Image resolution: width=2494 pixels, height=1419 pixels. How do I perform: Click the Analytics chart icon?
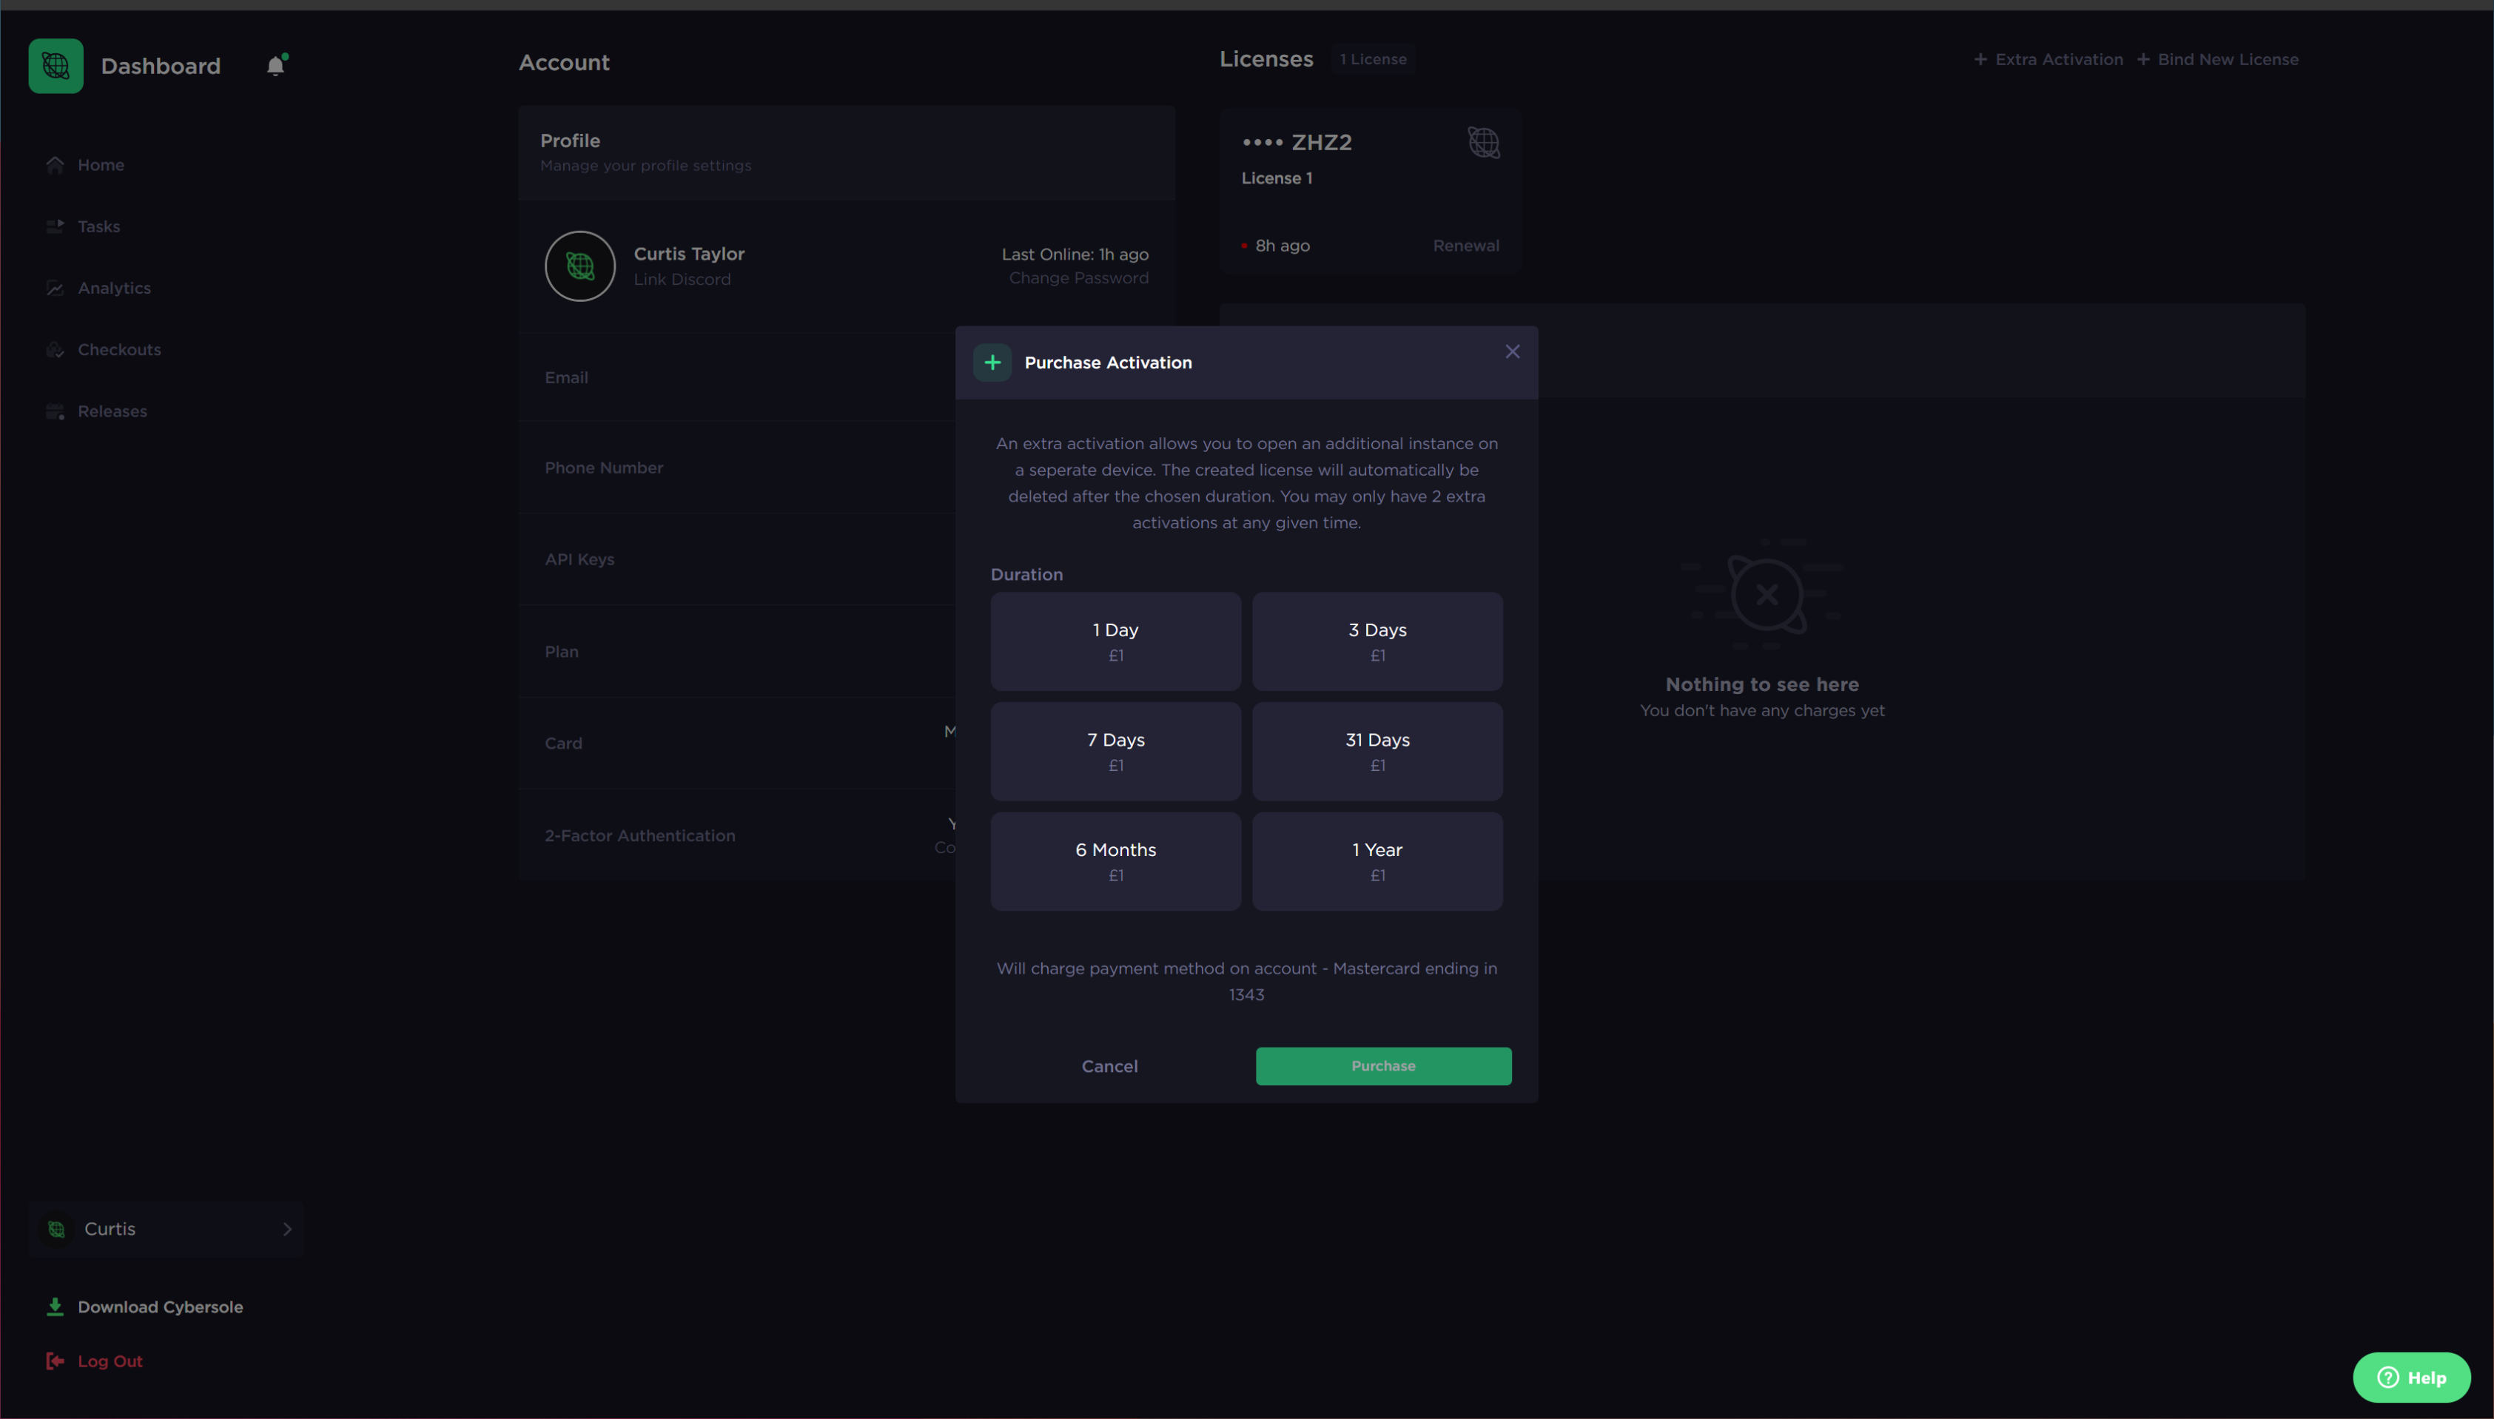tap(55, 288)
